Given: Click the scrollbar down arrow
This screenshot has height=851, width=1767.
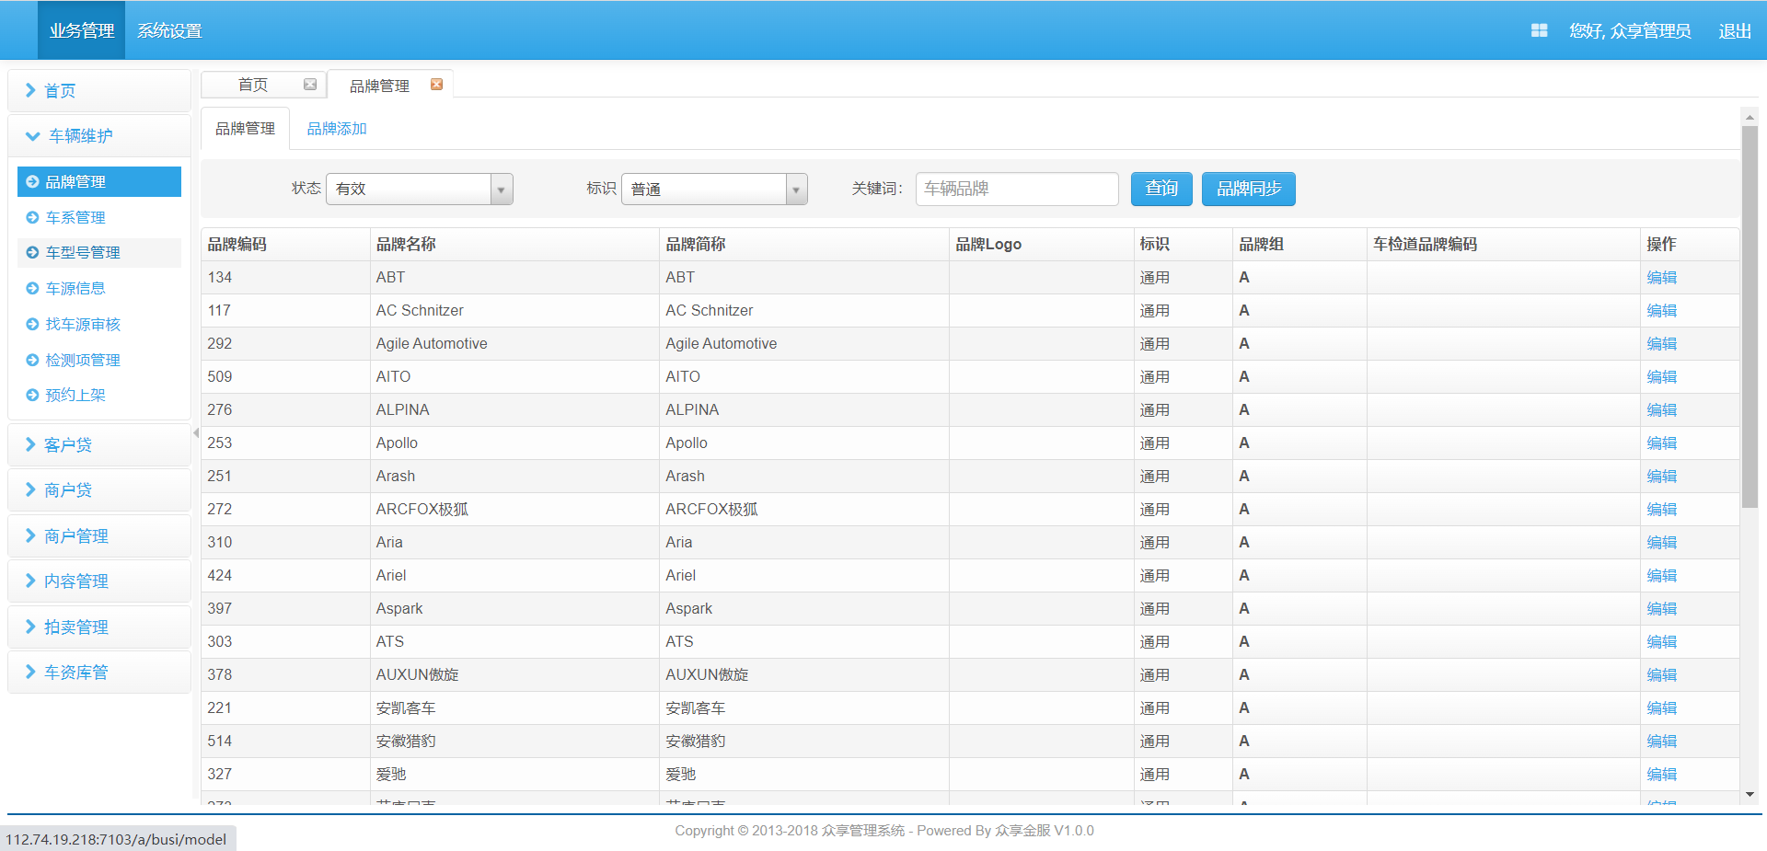Looking at the screenshot, I should (x=1750, y=794).
